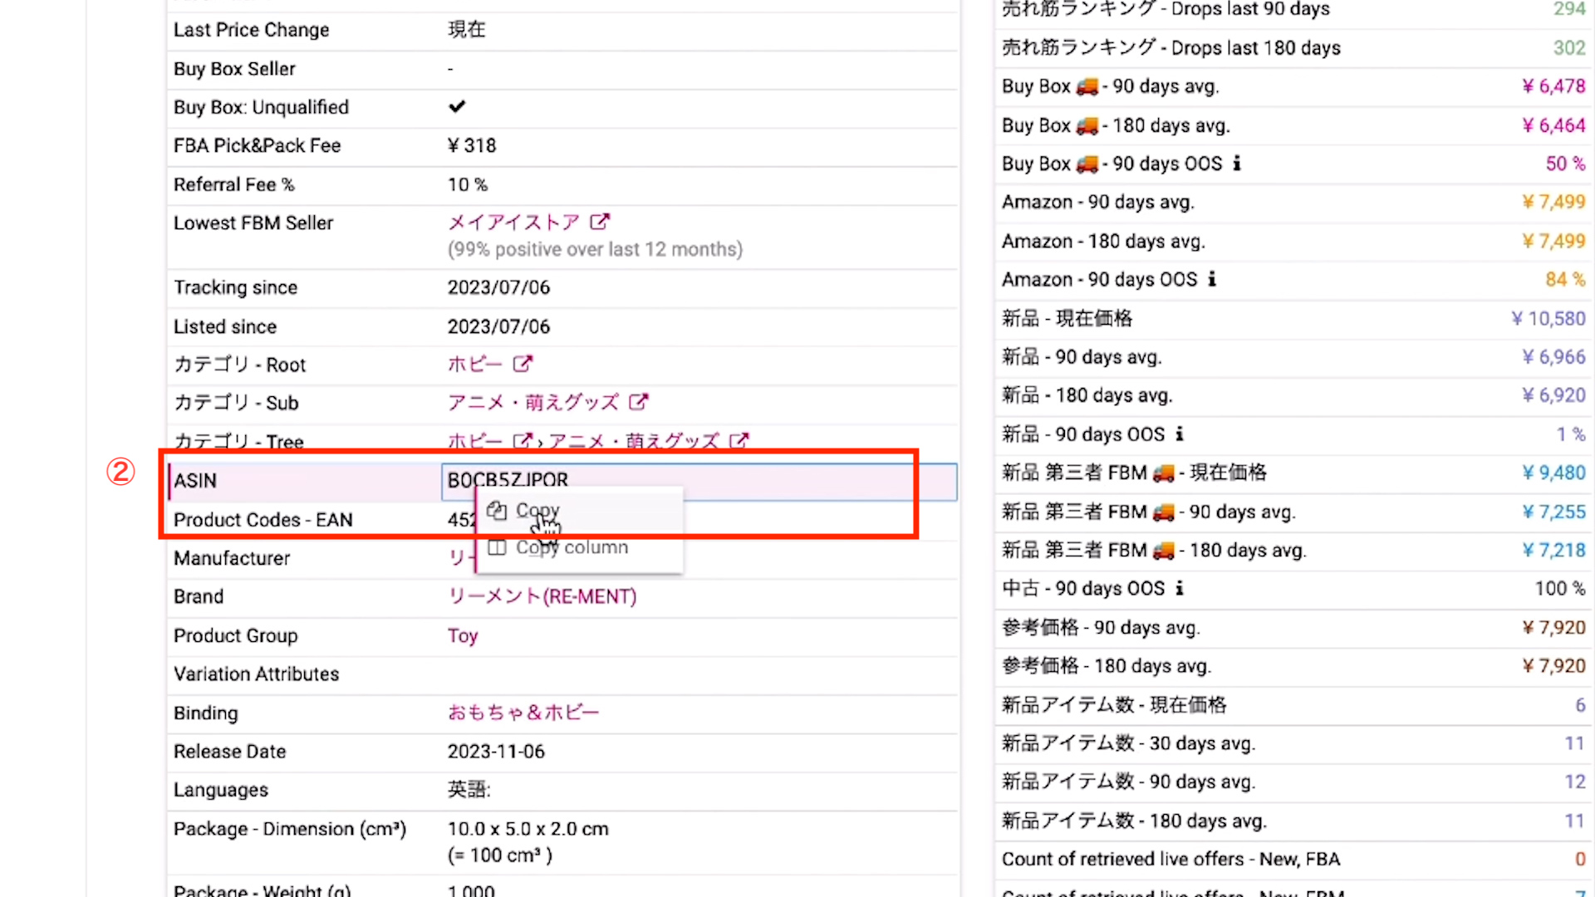Image resolution: width=1595 pixels, height=897 pixels.
Task: Choose Copy column from context menu
Action: [x=572, y=547]
